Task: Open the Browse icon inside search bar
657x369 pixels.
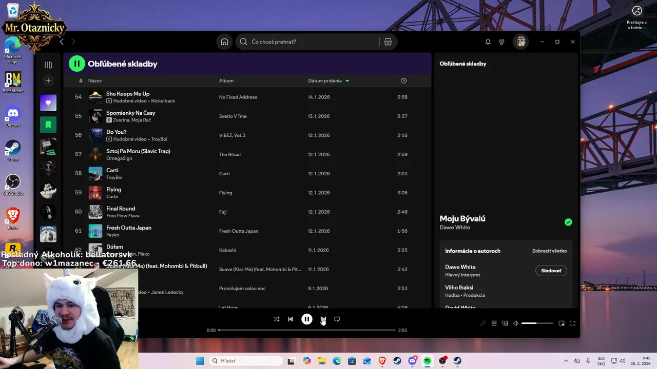Action: (388, 42)
